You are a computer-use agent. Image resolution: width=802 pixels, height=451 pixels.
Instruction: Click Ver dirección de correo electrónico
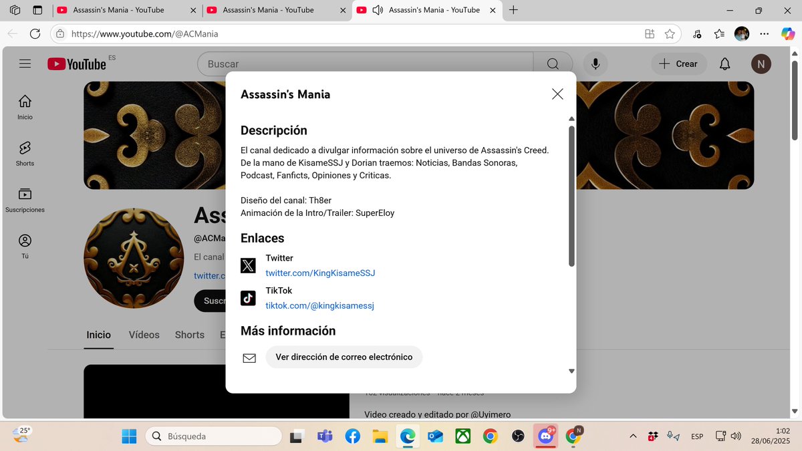344,357
